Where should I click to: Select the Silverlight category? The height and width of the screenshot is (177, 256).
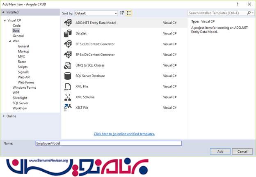point(20,98)
